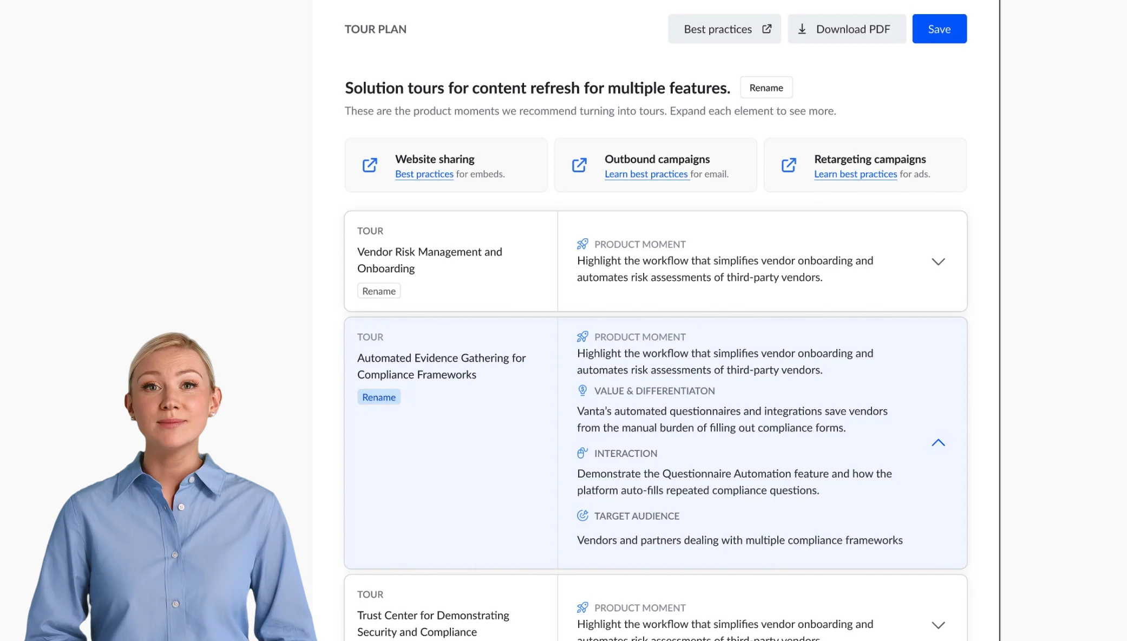Click the lightbulb icon next to Value & Differentiation

582,390
